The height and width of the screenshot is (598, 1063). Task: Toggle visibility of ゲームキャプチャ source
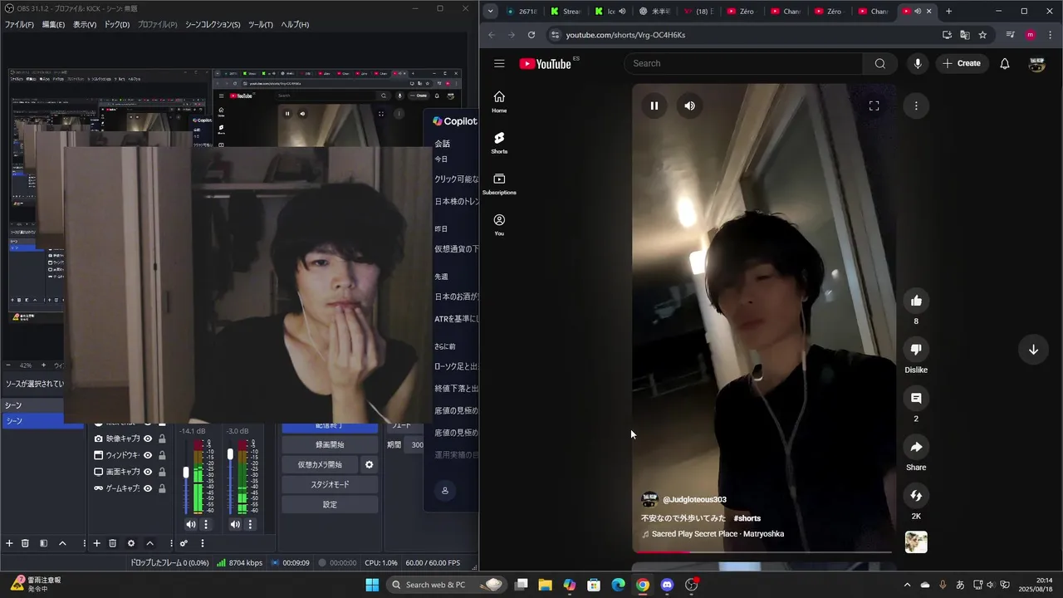148,488
